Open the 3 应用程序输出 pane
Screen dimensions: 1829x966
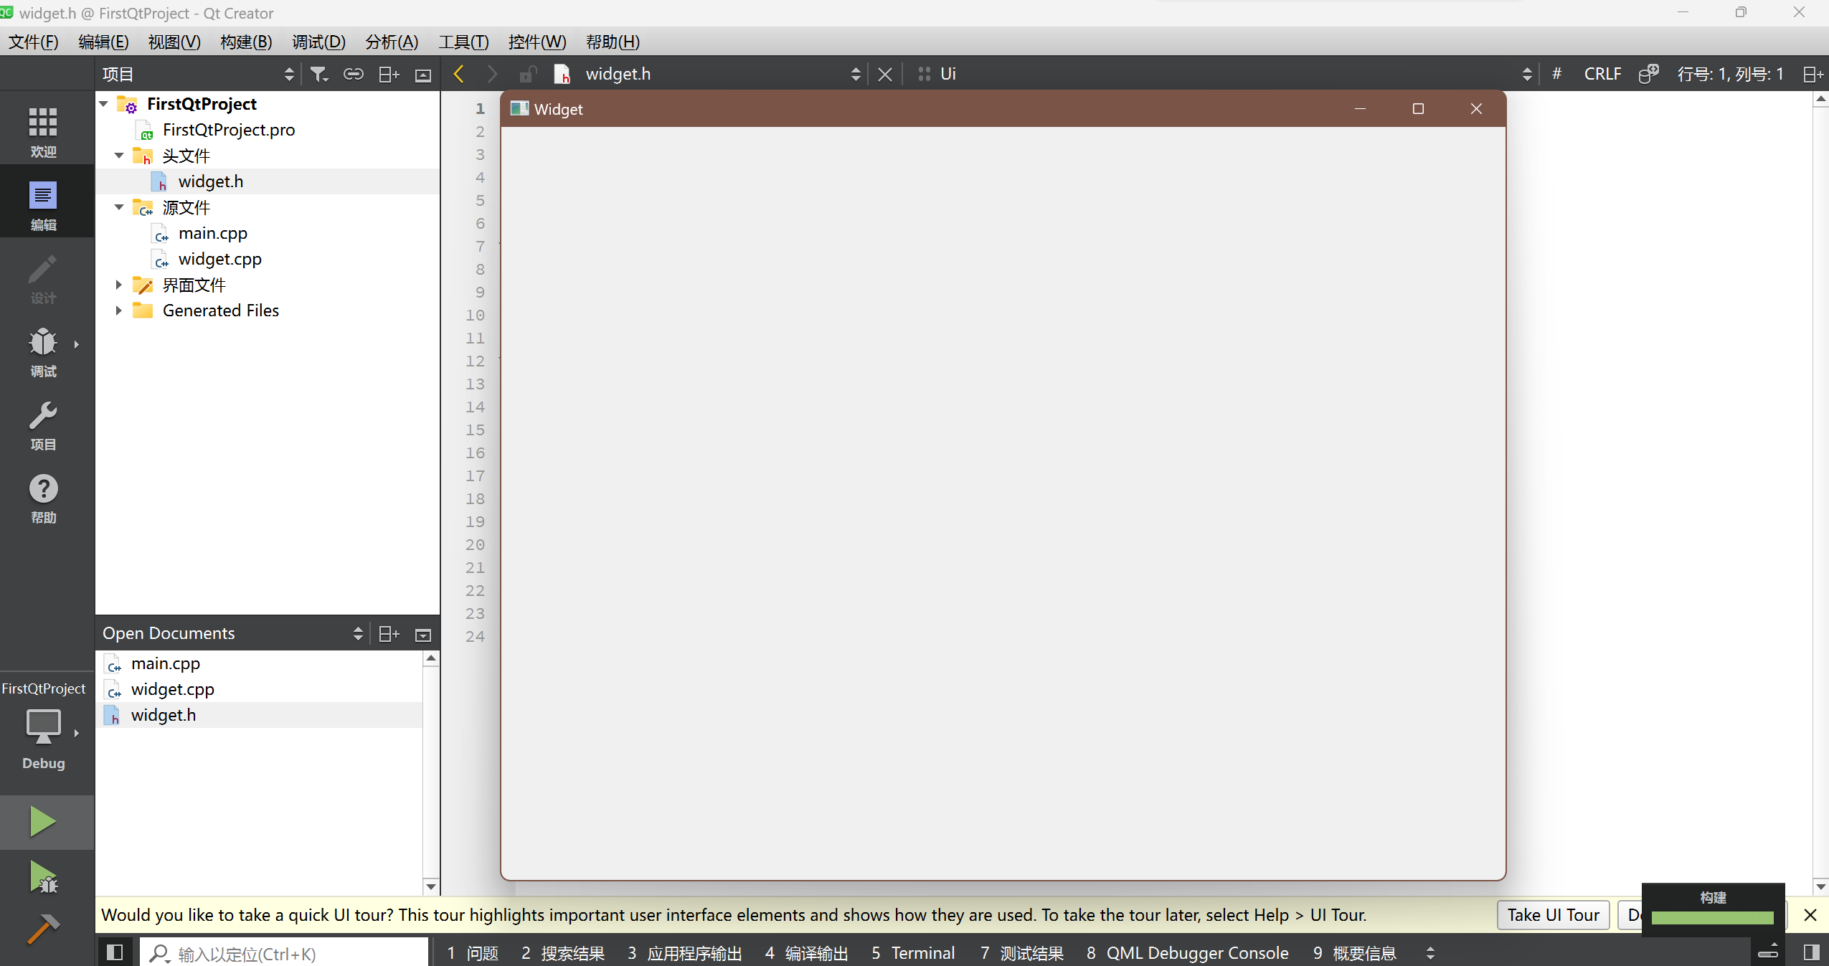coord(684,952)
